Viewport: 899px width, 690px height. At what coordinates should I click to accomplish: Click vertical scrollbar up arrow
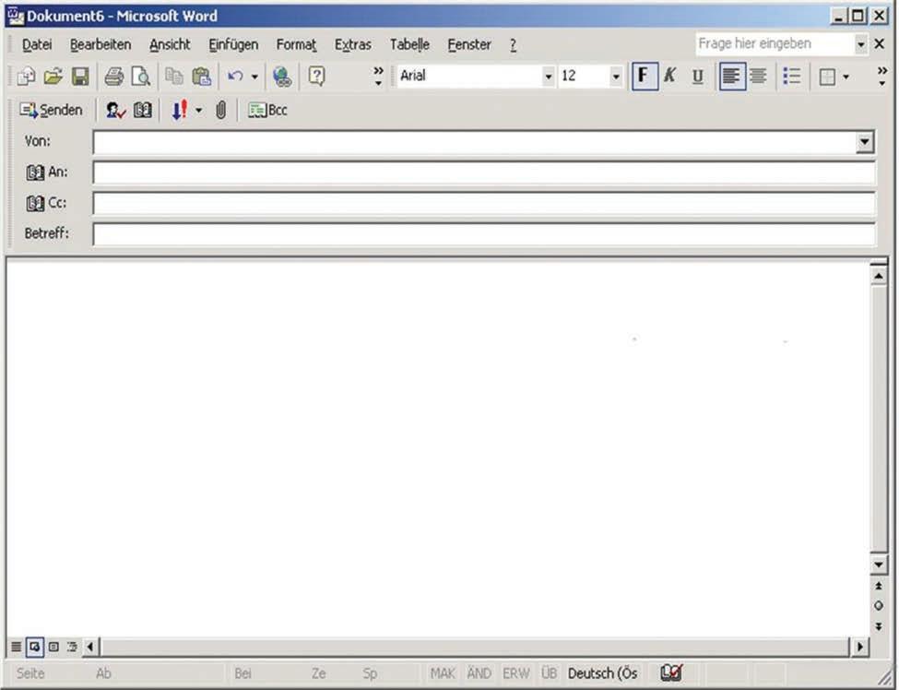tap(879, 276)
